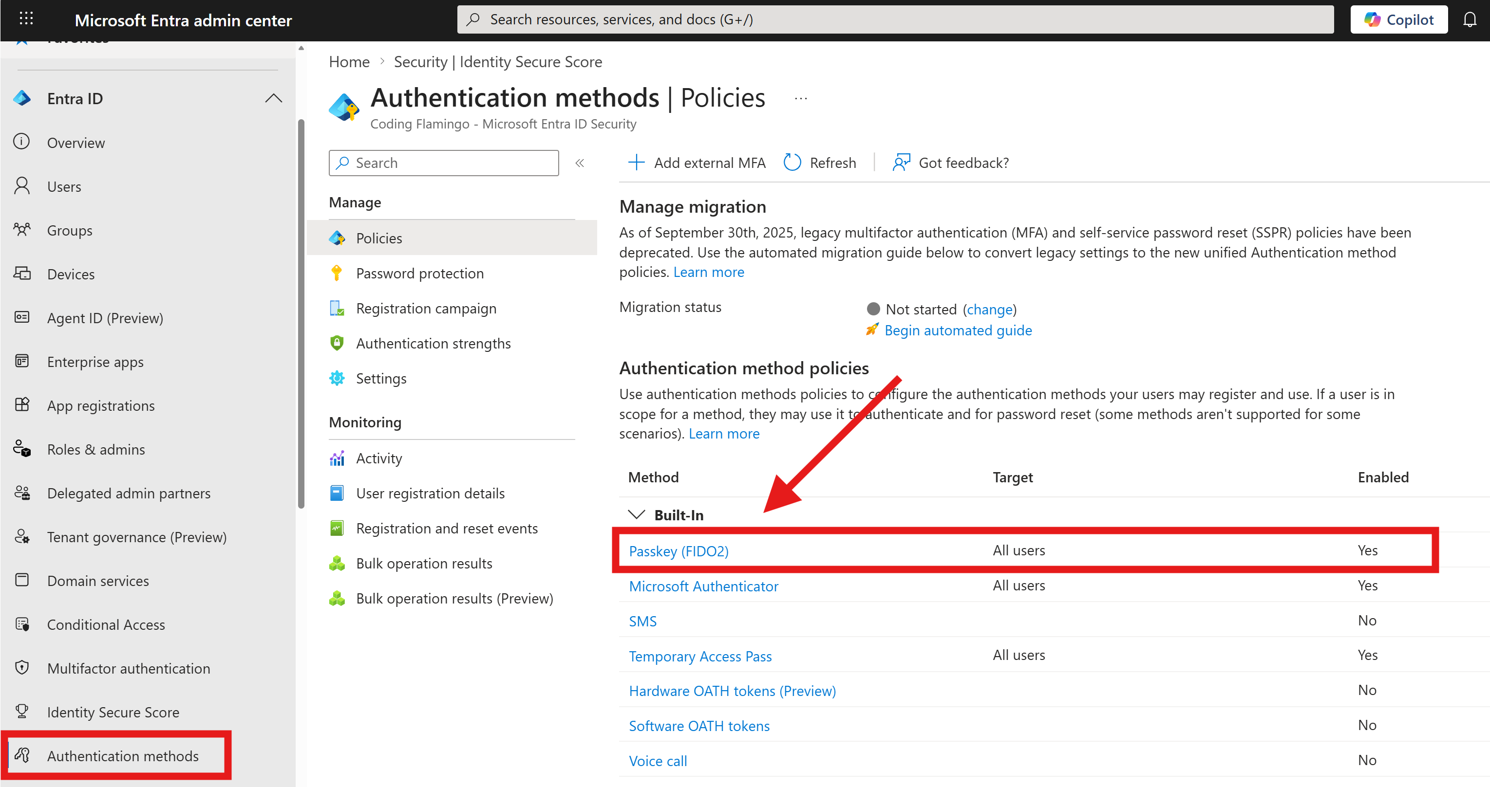This screenshot has width=1490, height=787.
Task: Open the Policies menu item
Action: [x=379, y=238]
